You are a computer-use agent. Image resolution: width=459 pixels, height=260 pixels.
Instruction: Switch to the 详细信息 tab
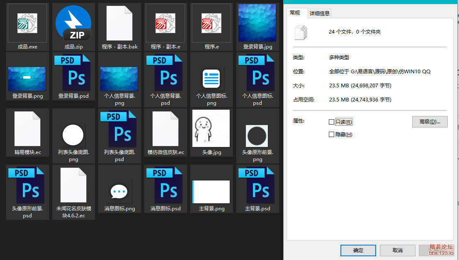tap(320, 13)
